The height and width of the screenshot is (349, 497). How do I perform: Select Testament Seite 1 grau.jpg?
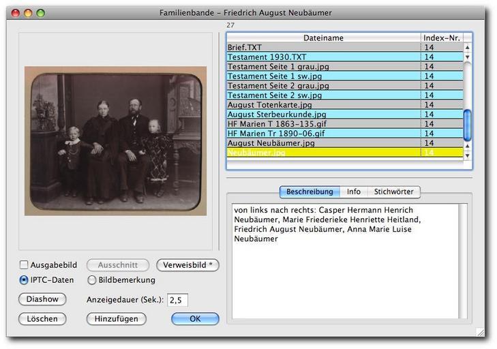(345, 67)
